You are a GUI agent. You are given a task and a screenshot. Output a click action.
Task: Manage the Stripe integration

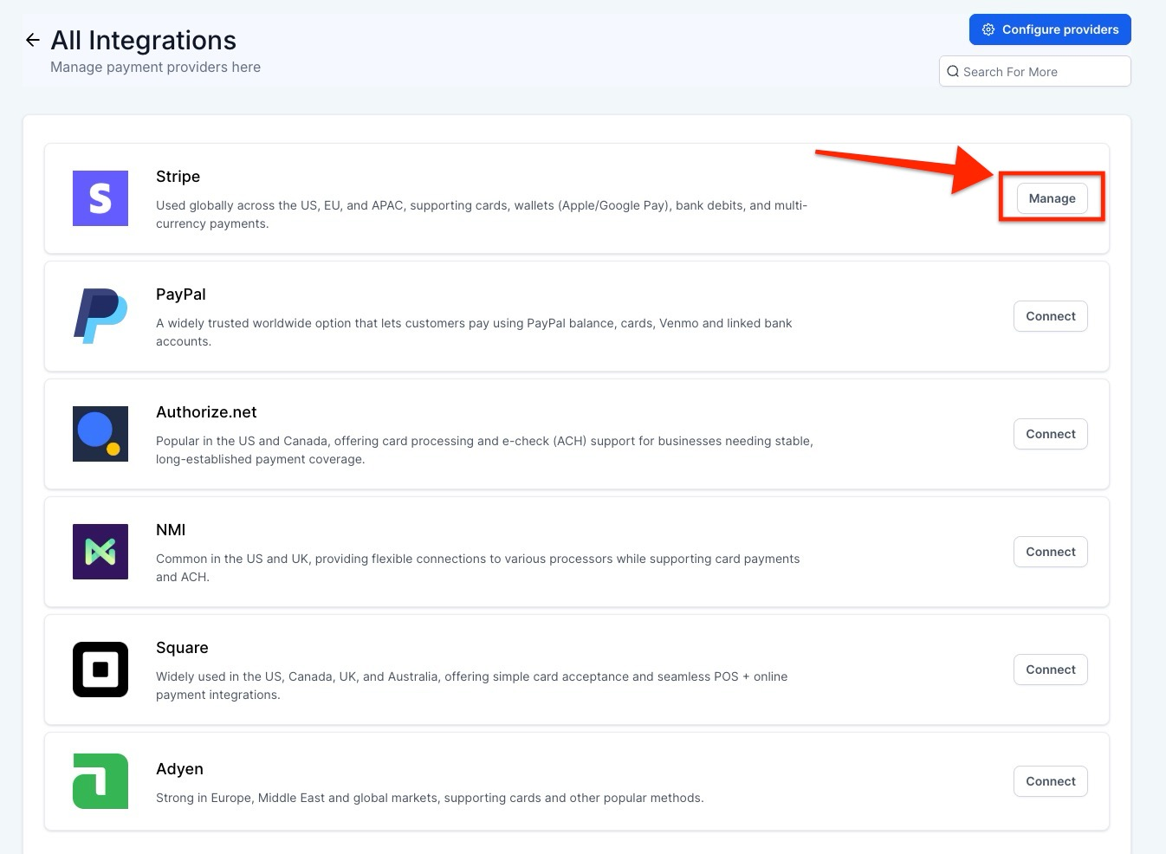pyautogui.click(x=1052, y=198)
